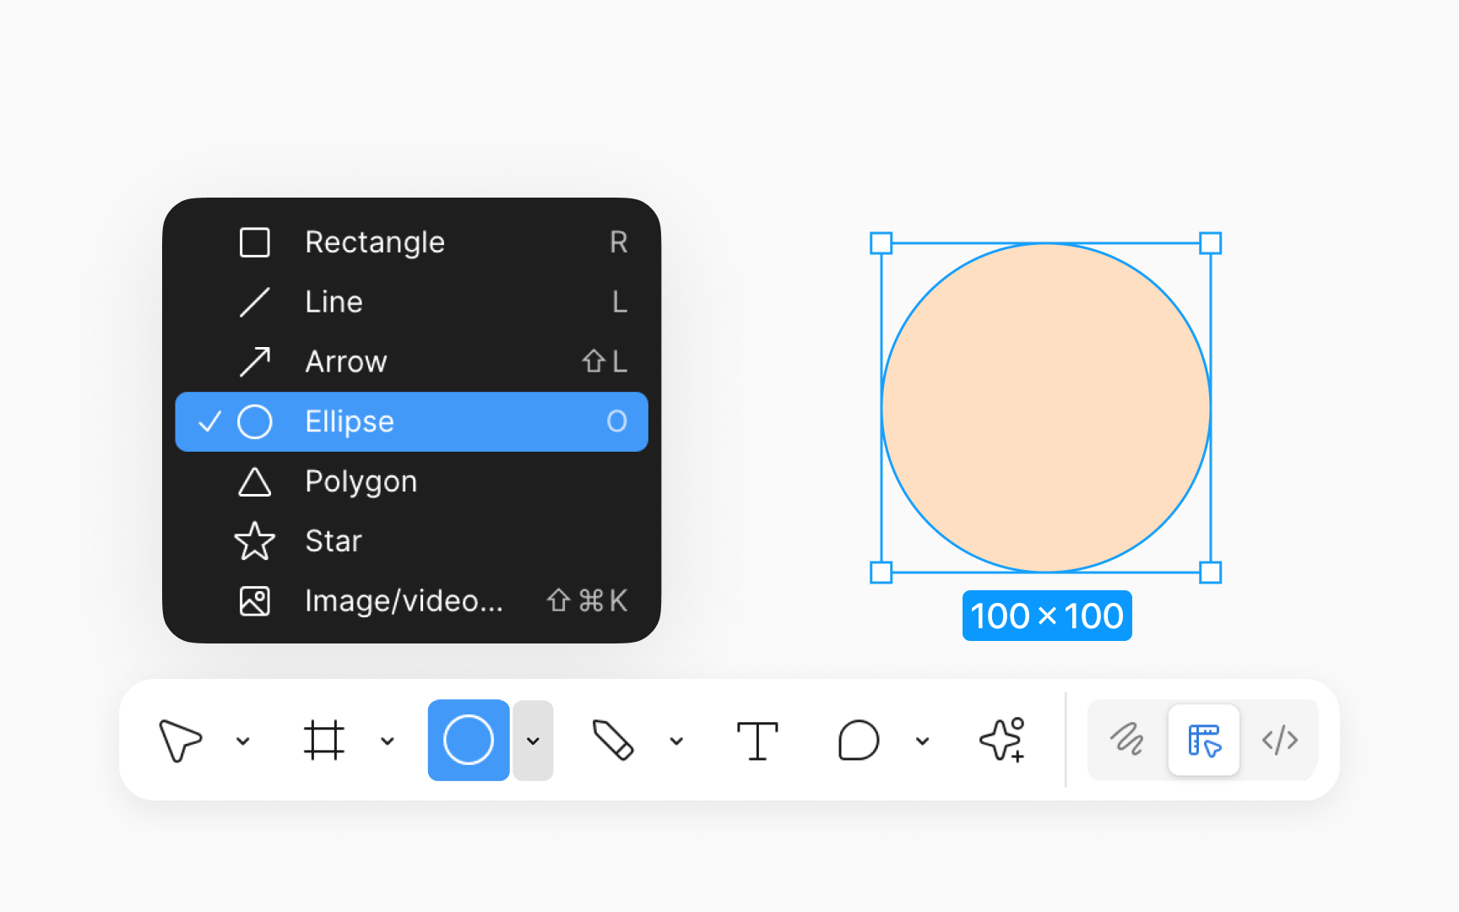1459x912 pixels.
Task: Switch to the Draw mode pencil icon
Action: pyautogui.click(x=1129, y=741)
